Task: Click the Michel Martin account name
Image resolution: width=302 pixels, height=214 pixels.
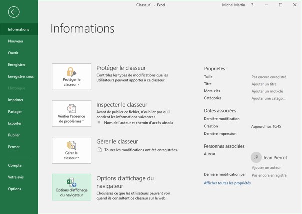Action: point(234,5)
